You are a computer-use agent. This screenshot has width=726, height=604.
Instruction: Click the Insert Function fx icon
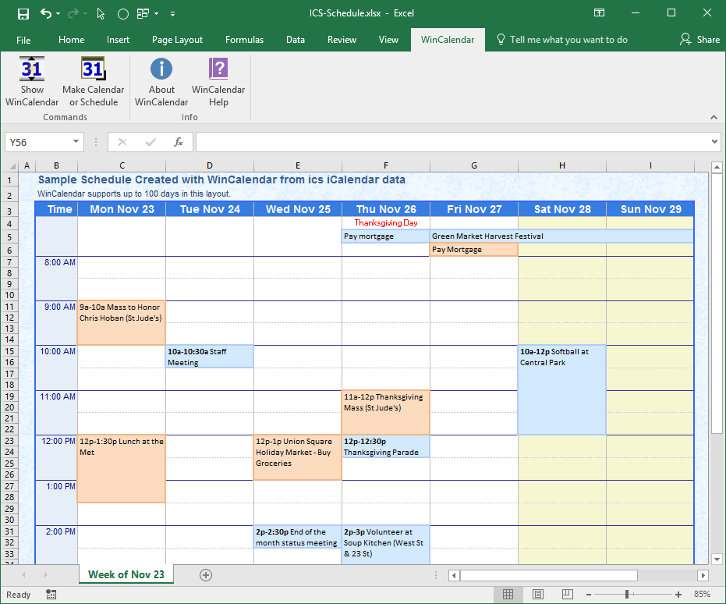point(179,142)
